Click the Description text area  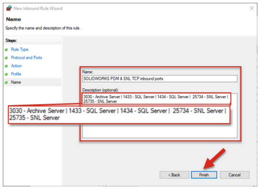(160, 115)
